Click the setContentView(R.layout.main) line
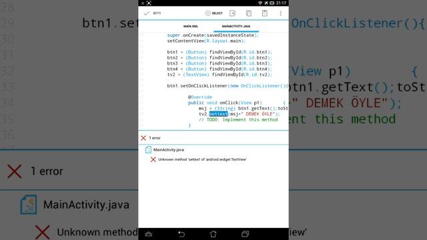Image resolution: width=427 pixels, height=240 pixels. pyautogui.click(x=206, y=41)
